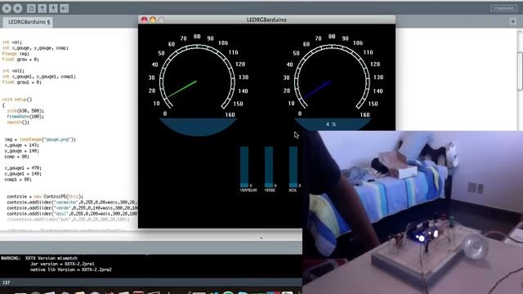Click the 'native lib Version' console line
The width and height of the screenshot is (523, 294).
pos(71,269)
